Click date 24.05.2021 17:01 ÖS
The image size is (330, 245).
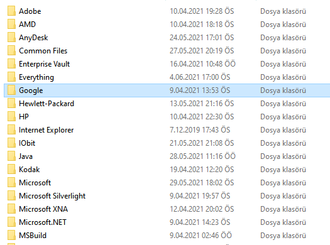coord(202,38)
